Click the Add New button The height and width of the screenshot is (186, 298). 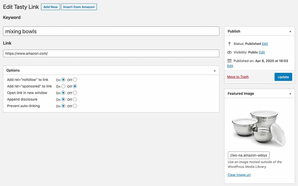[50, 7]
